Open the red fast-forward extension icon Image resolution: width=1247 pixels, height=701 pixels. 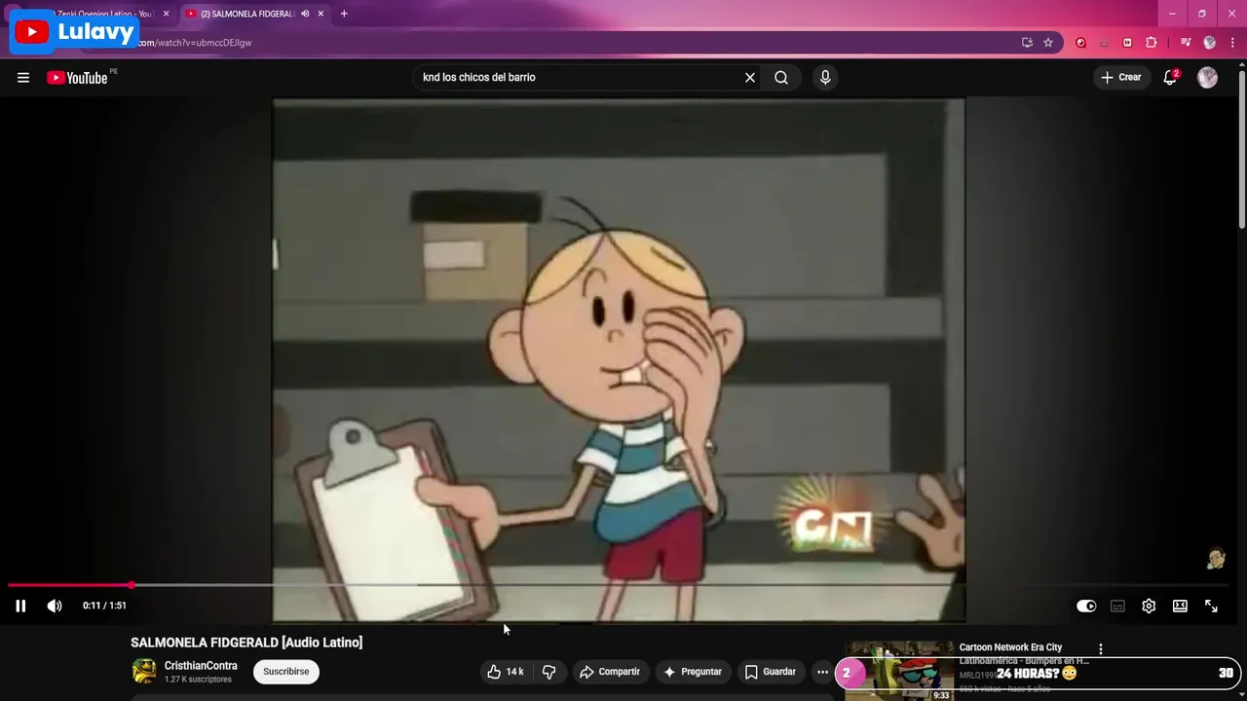pos(1127,43)
